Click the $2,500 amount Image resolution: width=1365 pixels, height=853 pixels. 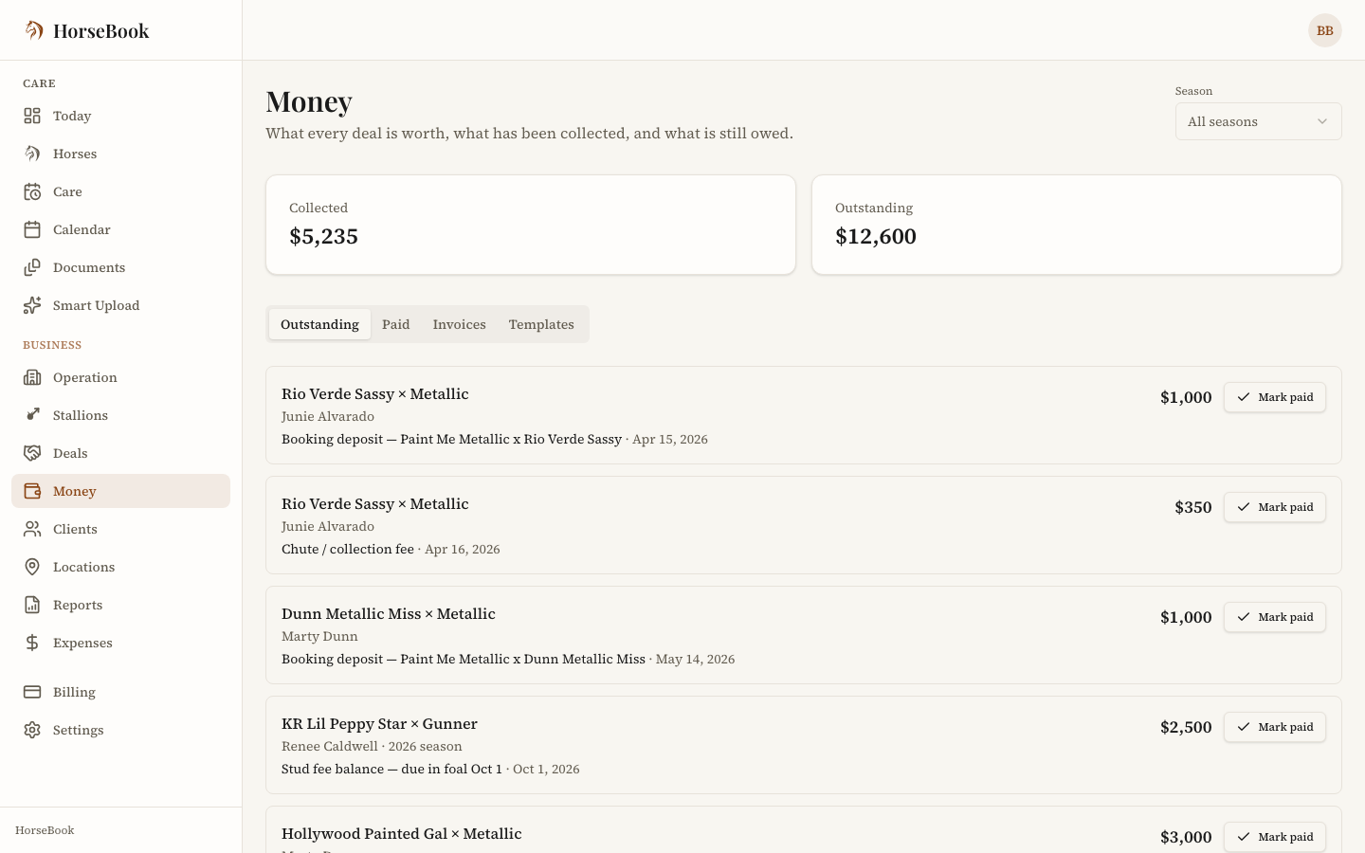point(1186,727)
